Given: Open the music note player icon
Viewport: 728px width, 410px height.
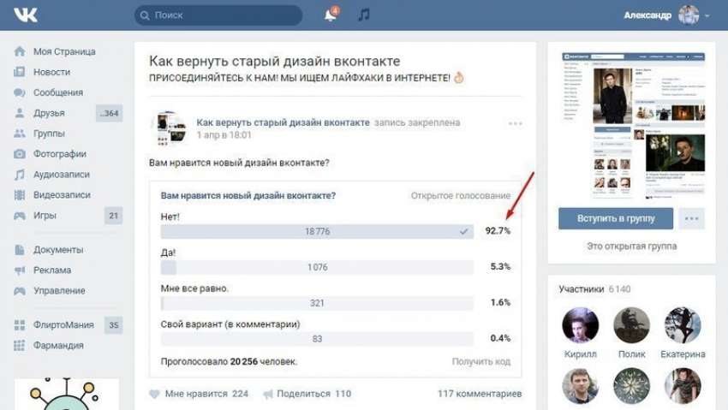Looking at the screenshot, I should (x=364, y=15).
